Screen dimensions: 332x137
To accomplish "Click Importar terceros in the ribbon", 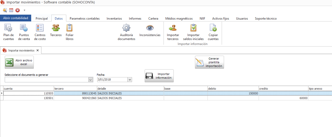I will tap(173, 32).
